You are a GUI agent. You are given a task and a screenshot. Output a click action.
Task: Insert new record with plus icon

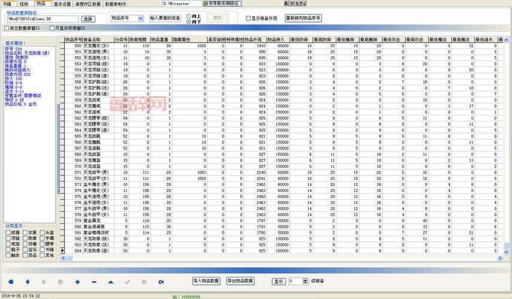click(x=77, y=281)
